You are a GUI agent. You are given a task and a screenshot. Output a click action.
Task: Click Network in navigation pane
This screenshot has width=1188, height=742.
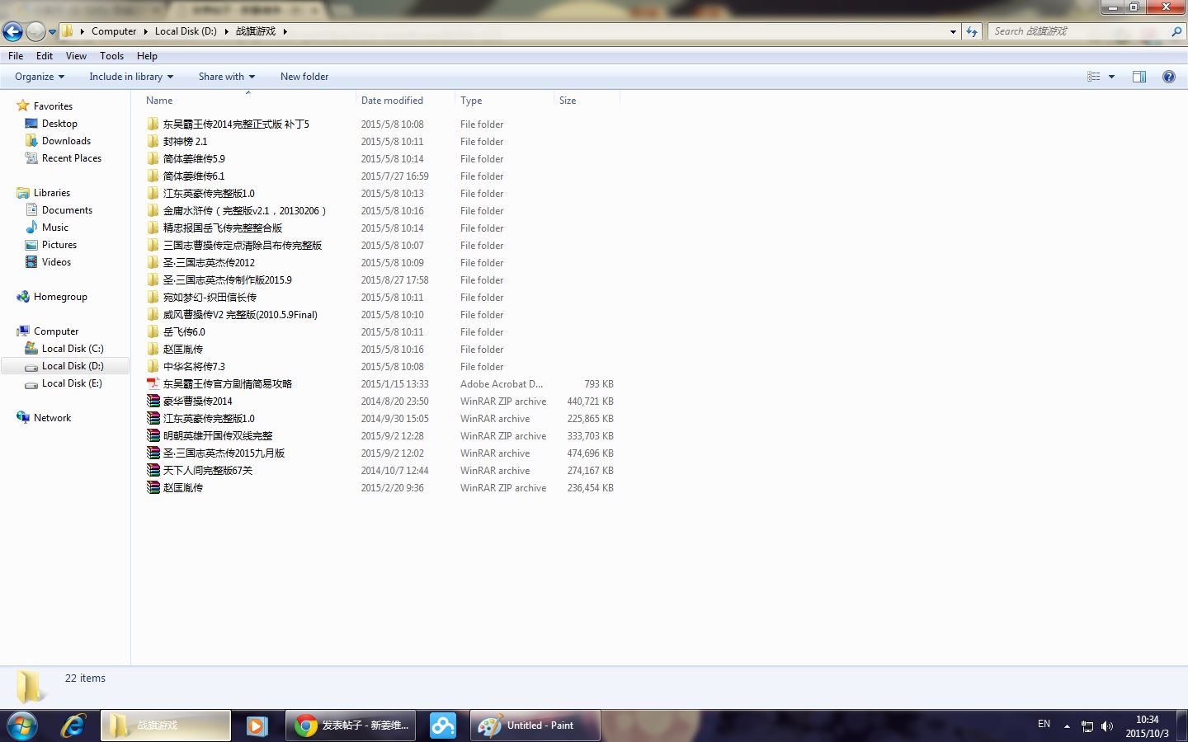pyautogui.click(x=52, y=418)
